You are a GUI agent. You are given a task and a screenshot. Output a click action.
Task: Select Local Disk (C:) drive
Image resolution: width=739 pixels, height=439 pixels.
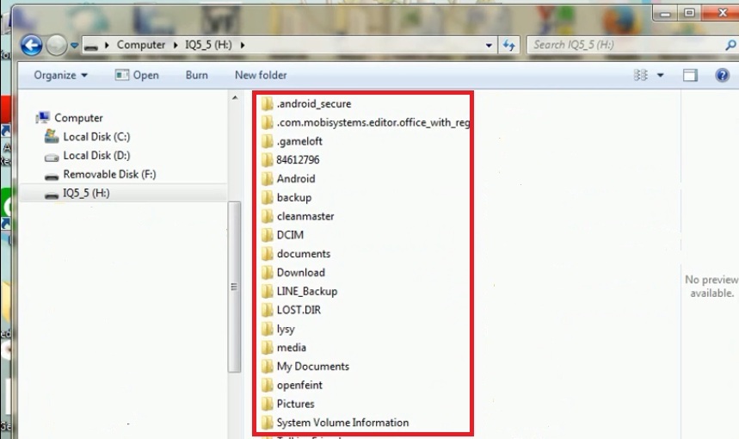point(95,137)
